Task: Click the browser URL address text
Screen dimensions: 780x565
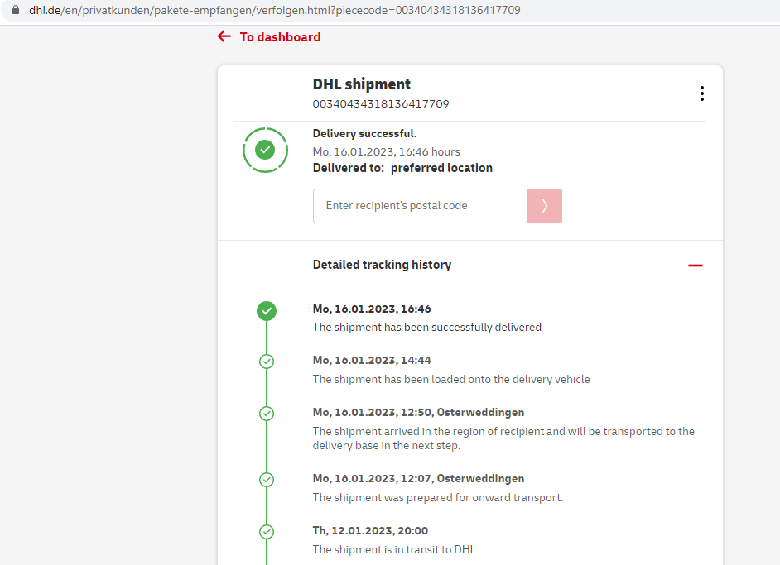Action: (x=275, y=11)
